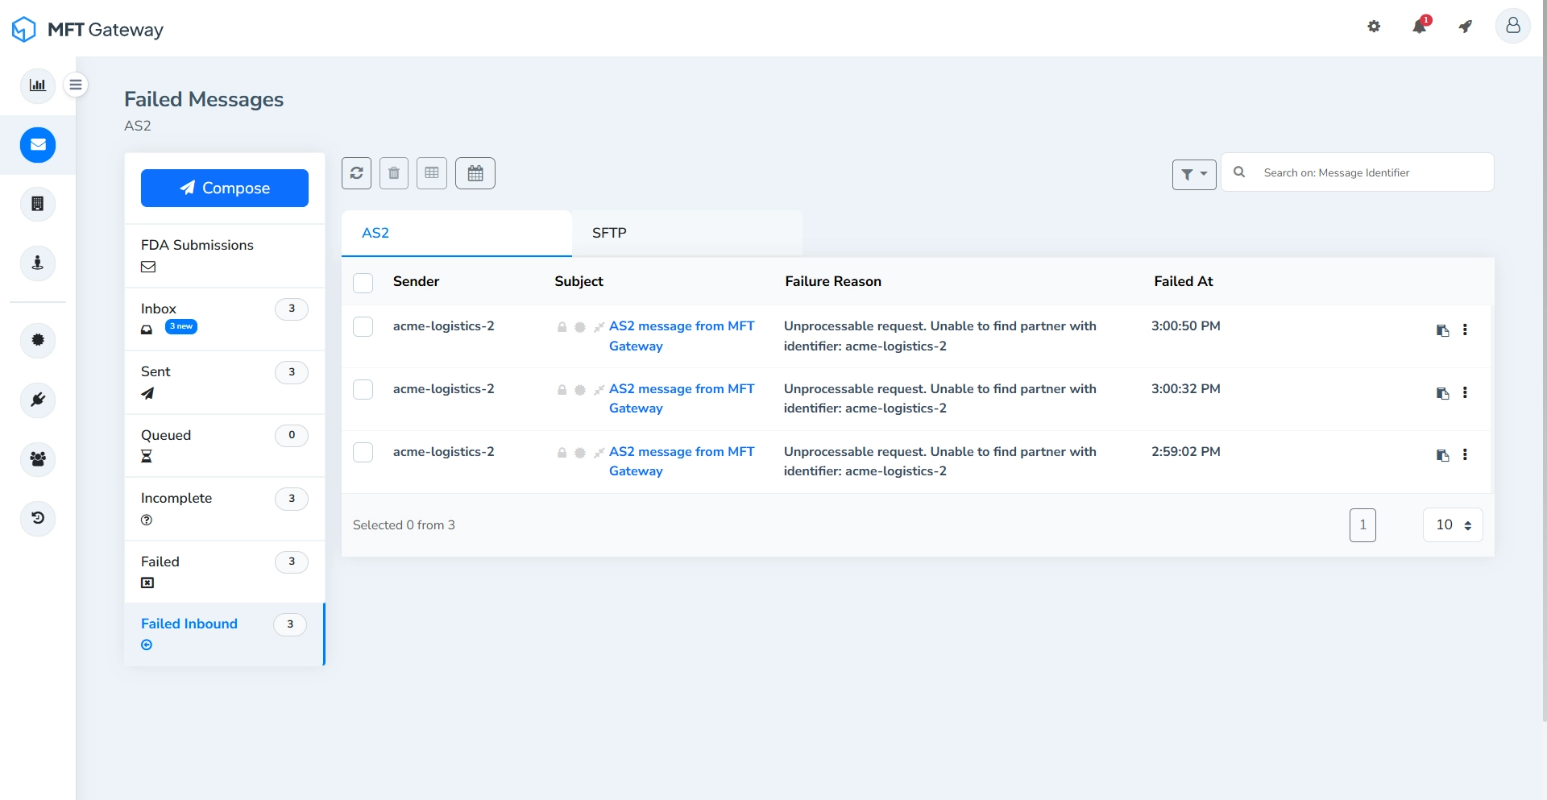The width and height of the screenshot is (1547, 800).
Task: Check the 3:00:32 PM message row
Action: coord(363,389)
